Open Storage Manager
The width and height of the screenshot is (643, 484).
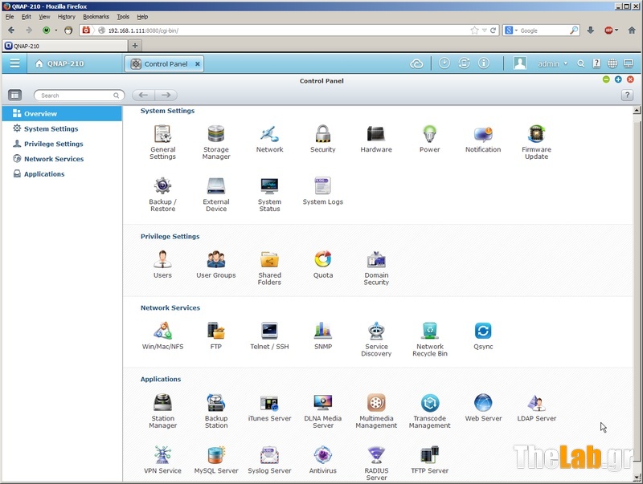216,142
